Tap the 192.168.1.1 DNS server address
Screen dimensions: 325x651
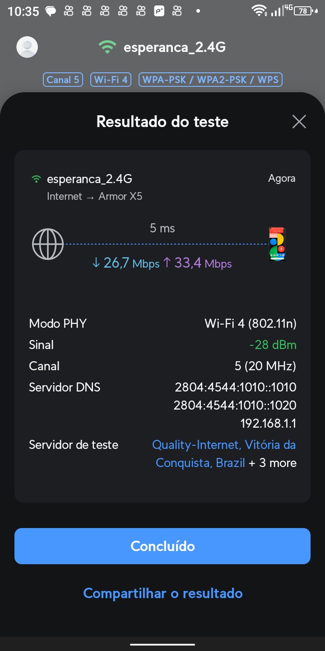point(268,424)
